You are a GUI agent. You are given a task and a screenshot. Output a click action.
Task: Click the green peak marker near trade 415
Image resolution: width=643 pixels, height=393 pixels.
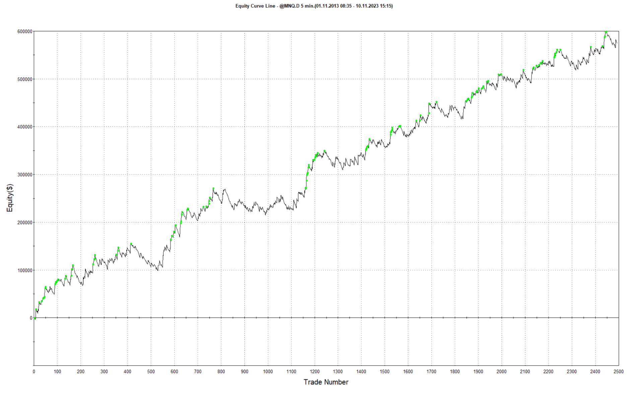[131, 244]
